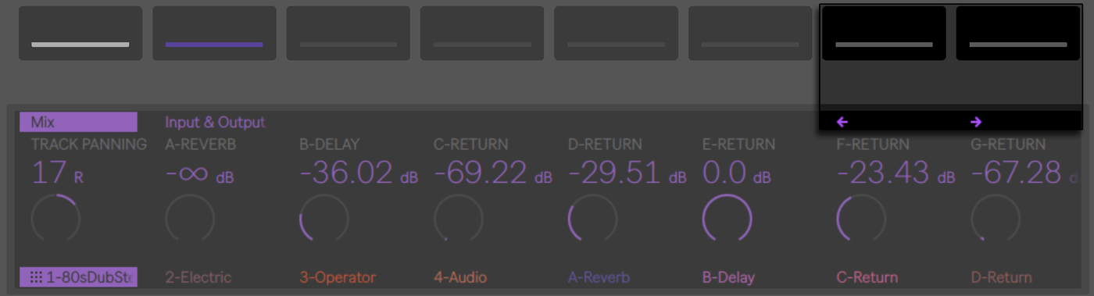This screenshot has width=1094, height=296.
Task: Click the second upper button with purple bar
Action: (214, 34)
